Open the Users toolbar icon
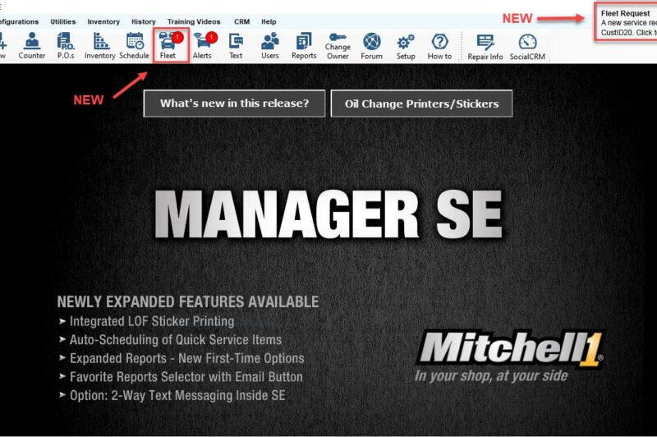 pyautogui.click(x=270, y=46)
